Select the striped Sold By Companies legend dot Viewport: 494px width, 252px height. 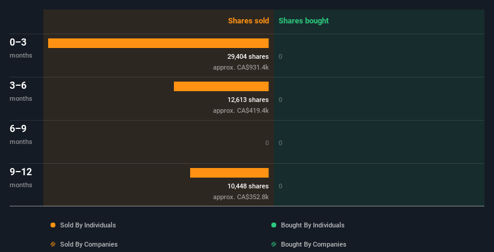pyautogui.click(x=53, y=244)
